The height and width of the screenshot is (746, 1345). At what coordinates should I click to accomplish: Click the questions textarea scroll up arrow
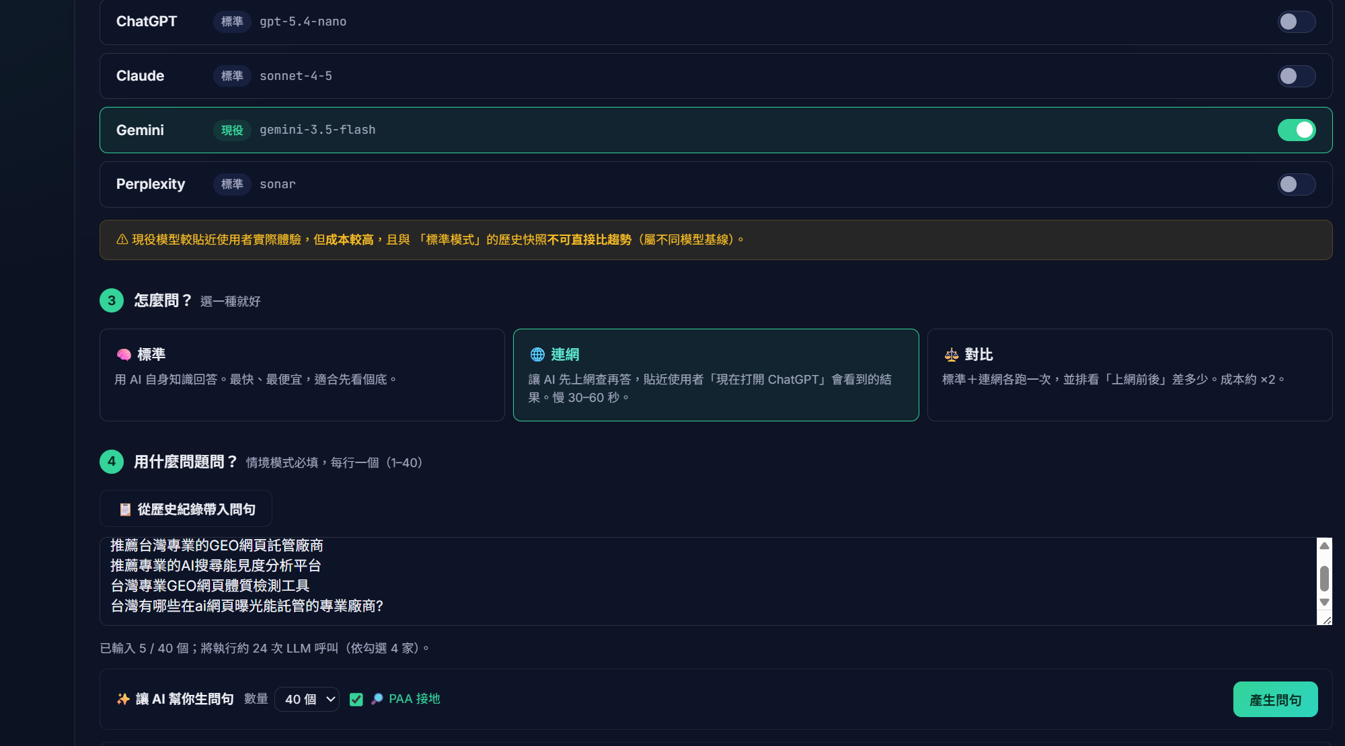tap(1324, 546)
